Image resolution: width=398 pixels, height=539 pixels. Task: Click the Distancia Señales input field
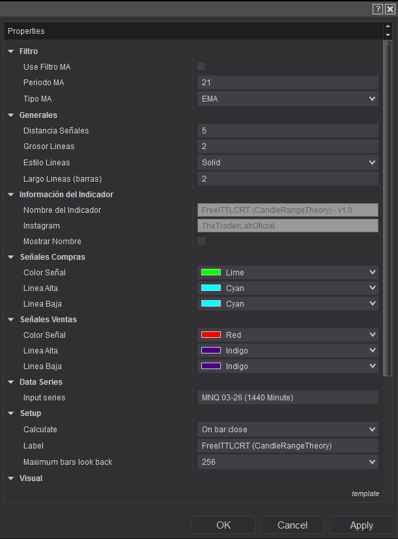point(287,131)
